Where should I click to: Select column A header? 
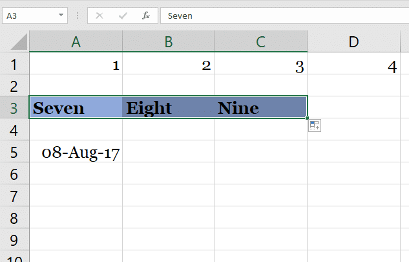(76, 42)
